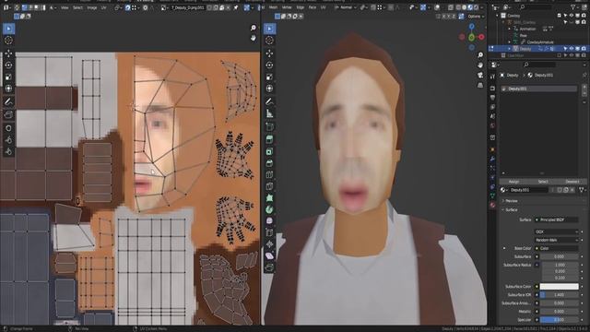
Task: Select the Move tool in UV editor
Action: [8, 53]
